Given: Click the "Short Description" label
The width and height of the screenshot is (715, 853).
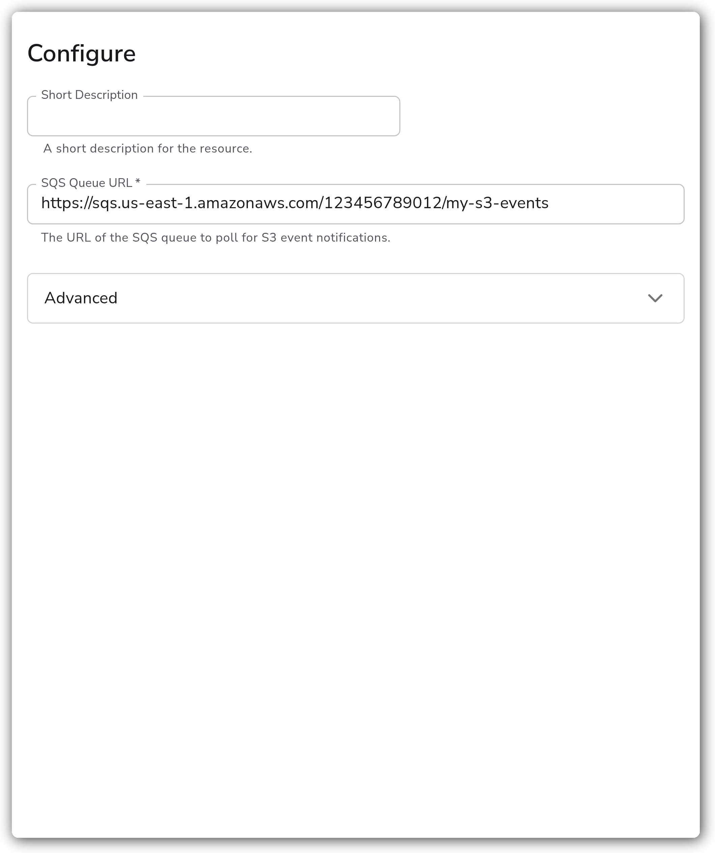Looking at the screenshot, I should coord(89,95).
